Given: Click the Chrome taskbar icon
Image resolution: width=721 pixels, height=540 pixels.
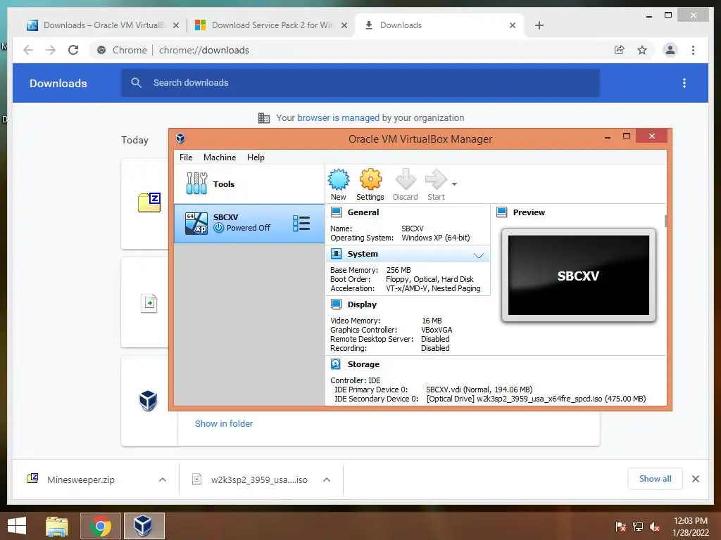Looking at the screenshot, I should [x=101, y=526].
